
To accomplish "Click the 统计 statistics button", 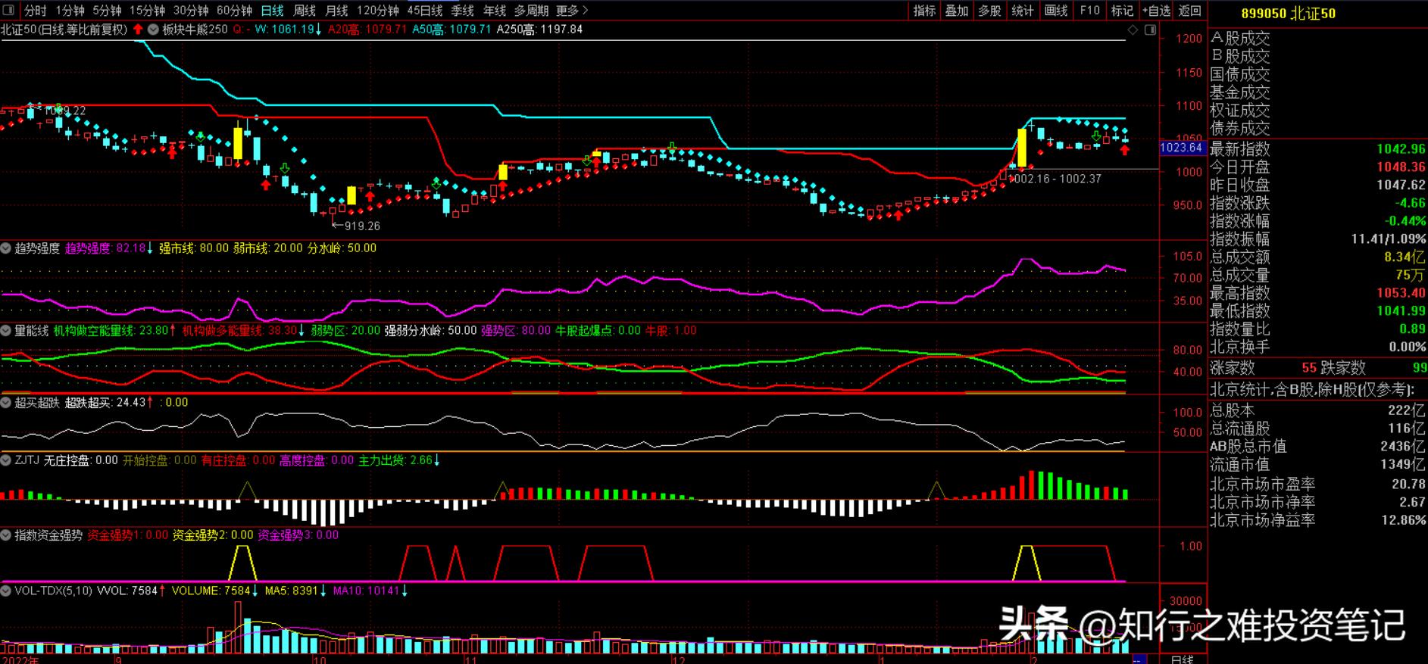I will (1023, 11).
